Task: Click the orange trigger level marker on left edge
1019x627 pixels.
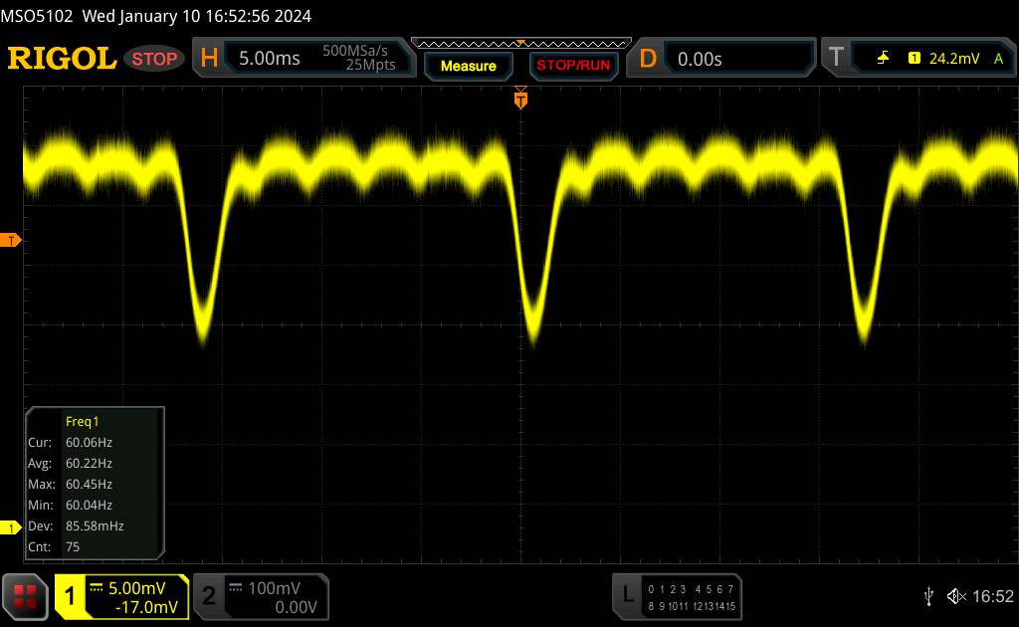Action: tap(11, 241)
